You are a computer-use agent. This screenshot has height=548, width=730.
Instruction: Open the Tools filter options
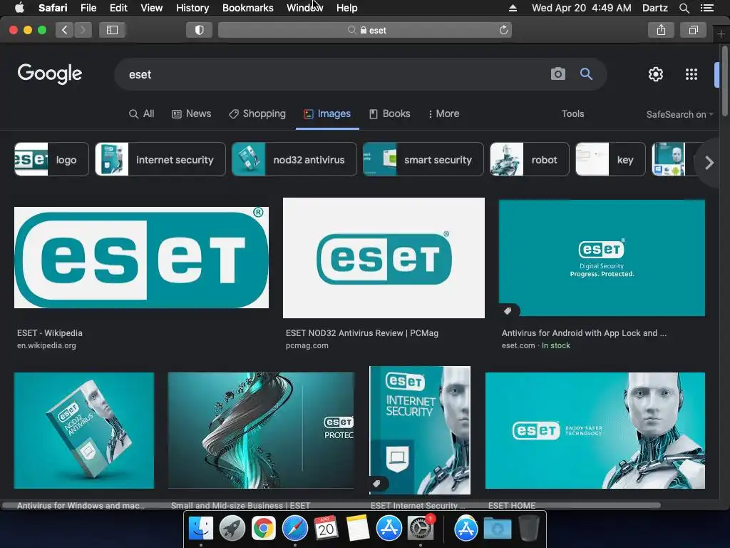(x=572, y=113)
